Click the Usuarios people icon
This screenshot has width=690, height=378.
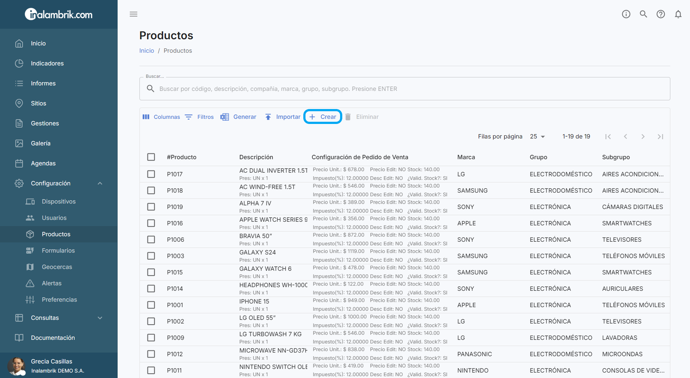(x=30, y=218)
